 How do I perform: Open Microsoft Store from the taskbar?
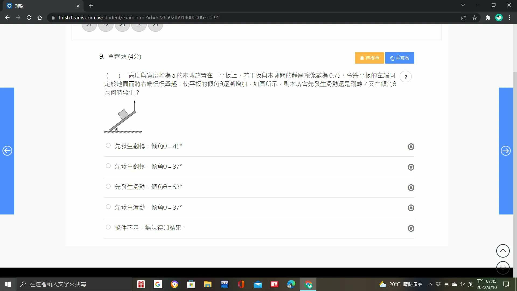[191, 284]
